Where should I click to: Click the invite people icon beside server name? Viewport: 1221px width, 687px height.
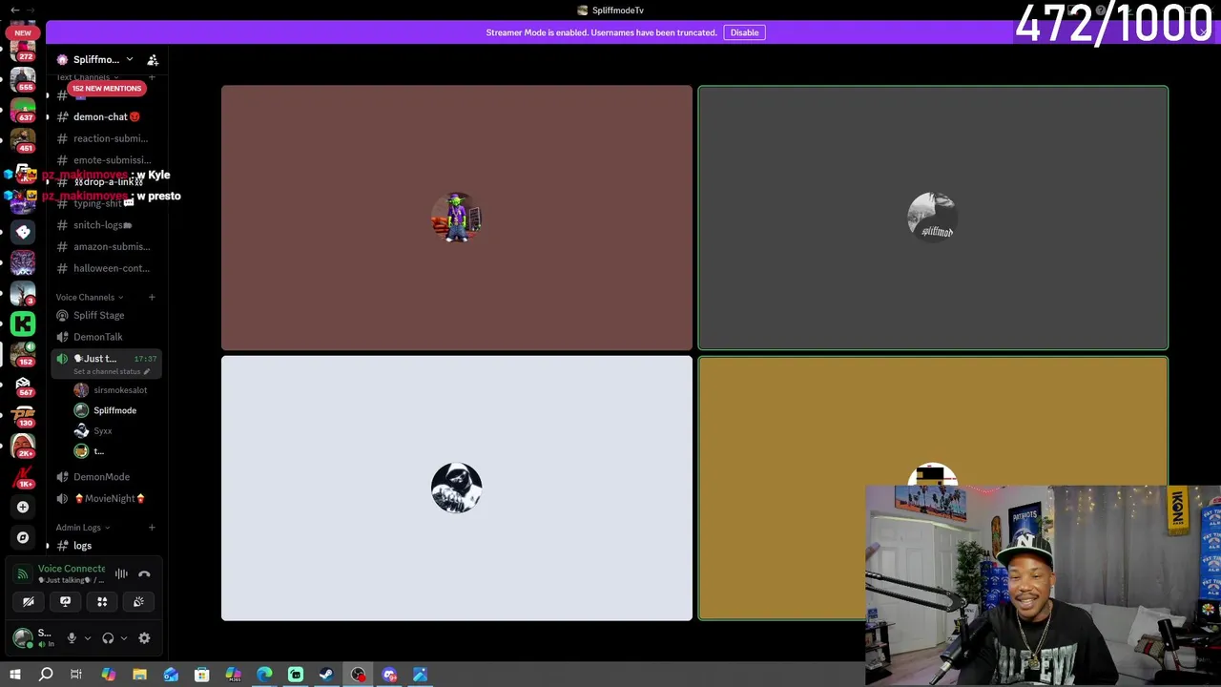point(153,59)
